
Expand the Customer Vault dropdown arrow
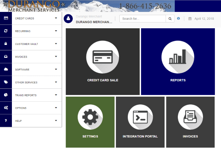(56, 44)
